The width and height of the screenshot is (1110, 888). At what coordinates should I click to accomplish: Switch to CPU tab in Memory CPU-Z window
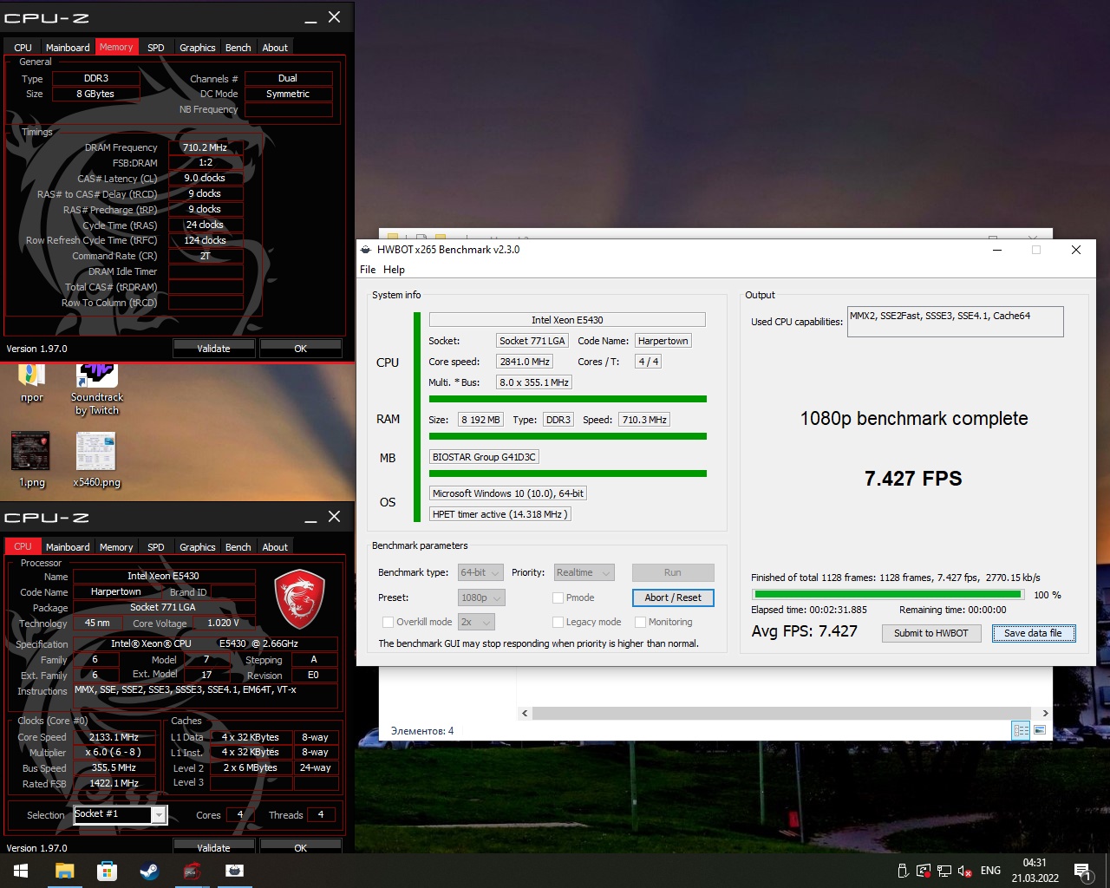(x=23, y=48)
